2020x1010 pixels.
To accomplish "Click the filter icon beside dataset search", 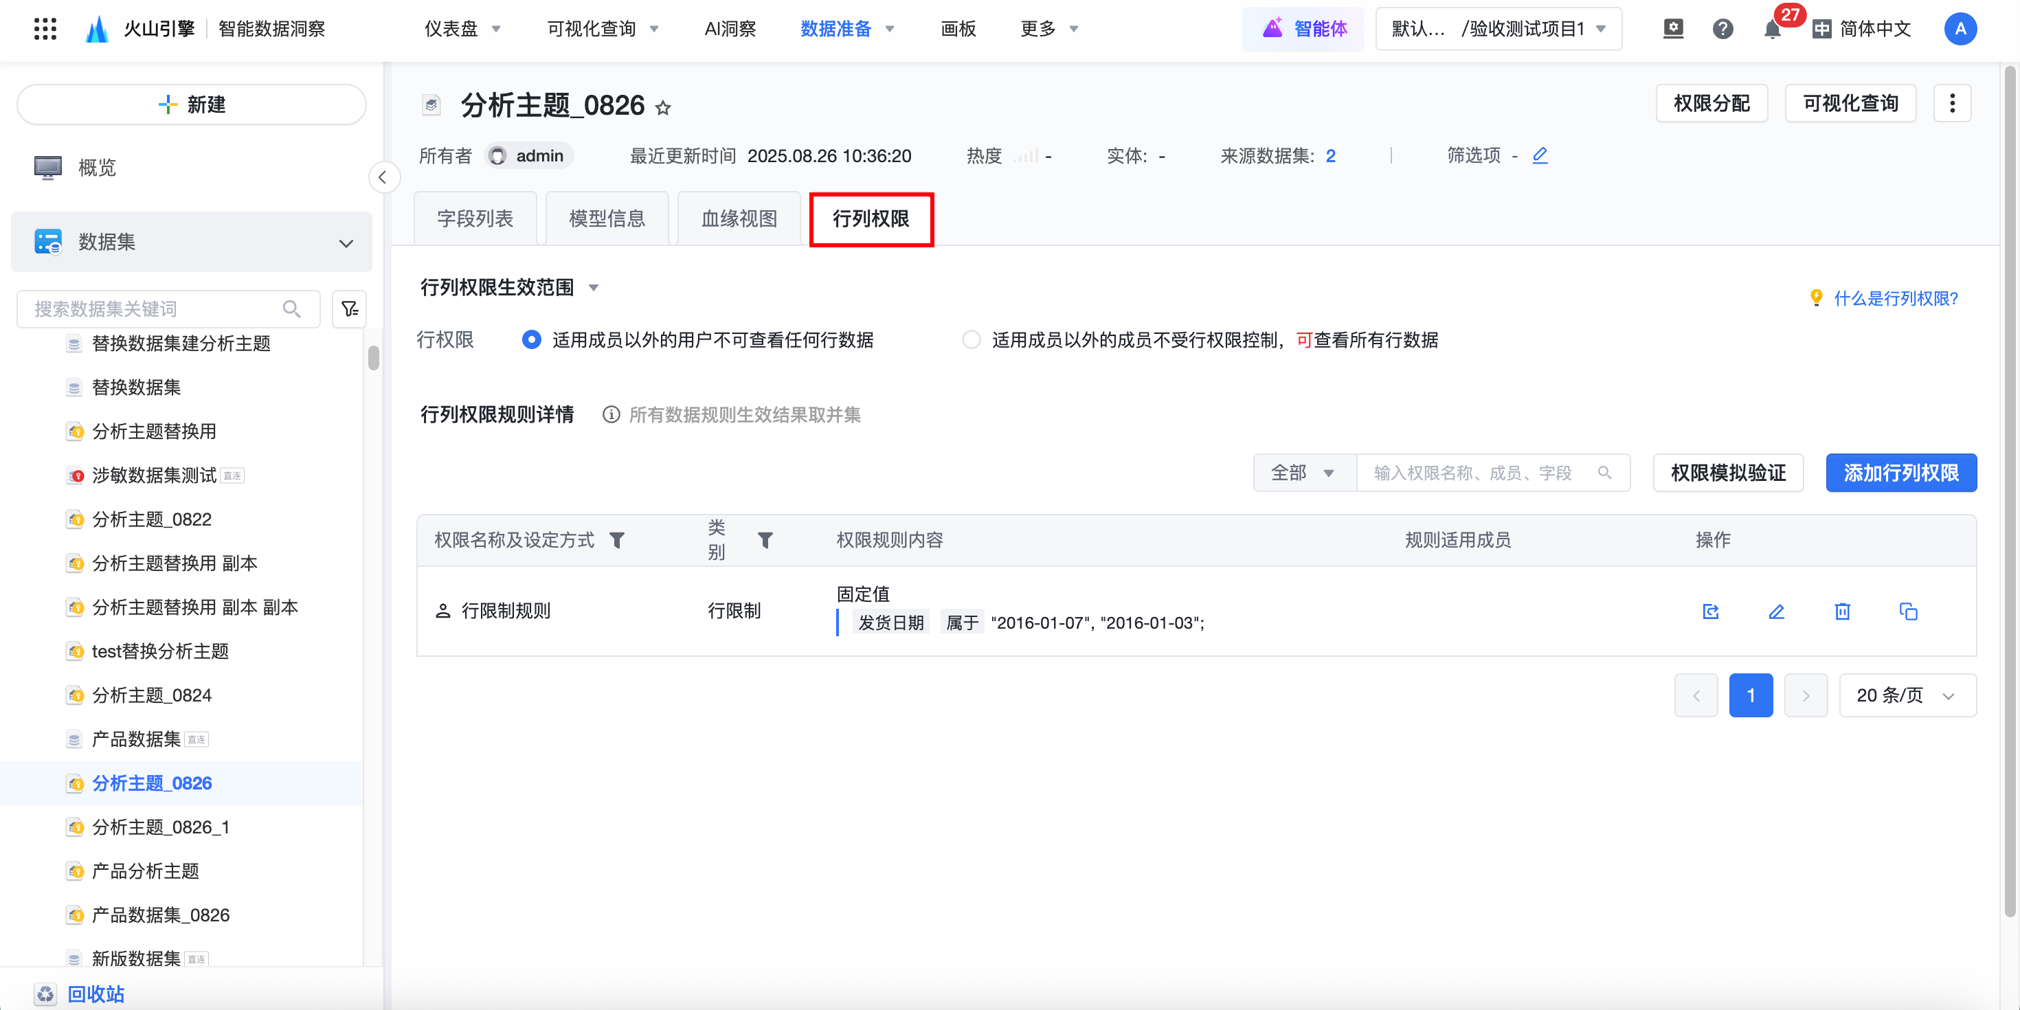I will [x=349, y=309].
